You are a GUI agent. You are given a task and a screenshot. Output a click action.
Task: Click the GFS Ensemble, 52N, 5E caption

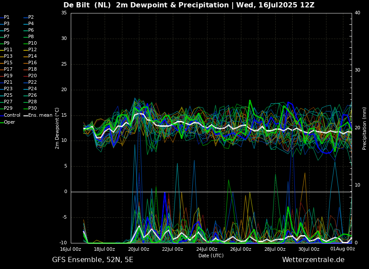(x=92, y=260)
